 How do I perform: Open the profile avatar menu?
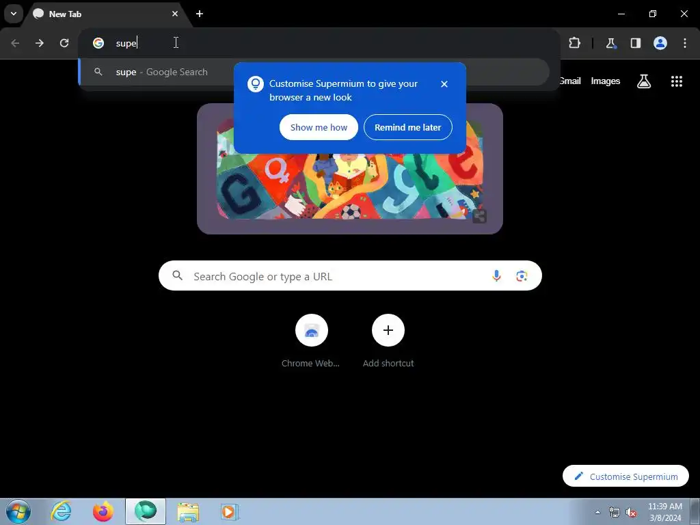660,43
